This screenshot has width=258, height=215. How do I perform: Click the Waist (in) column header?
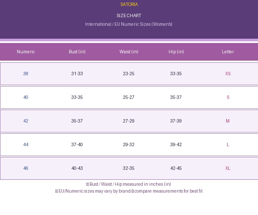(x=129, y=52)
